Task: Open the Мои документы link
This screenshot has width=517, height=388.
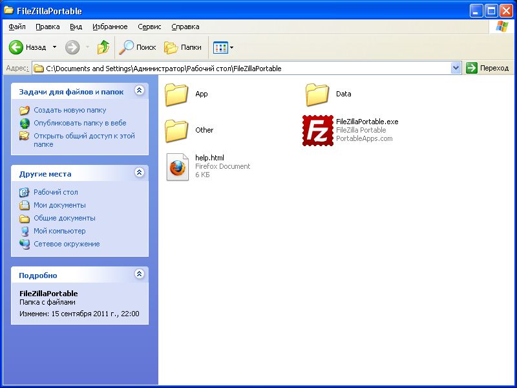Action: (x=59, y=205)
